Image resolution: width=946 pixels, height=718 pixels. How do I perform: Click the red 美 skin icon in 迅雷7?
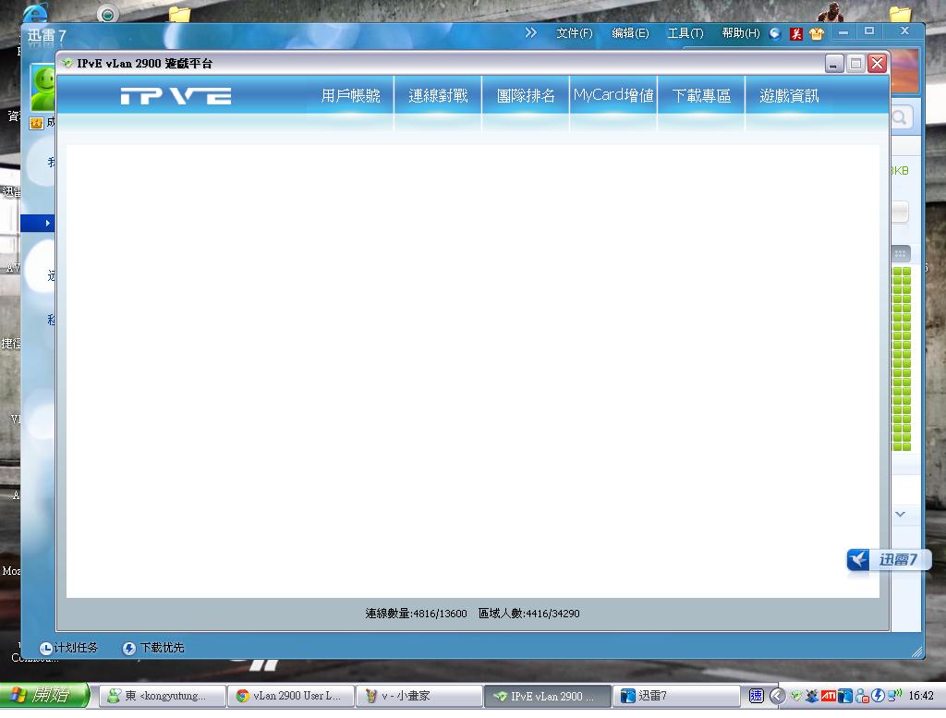click(x=796, y=34)
